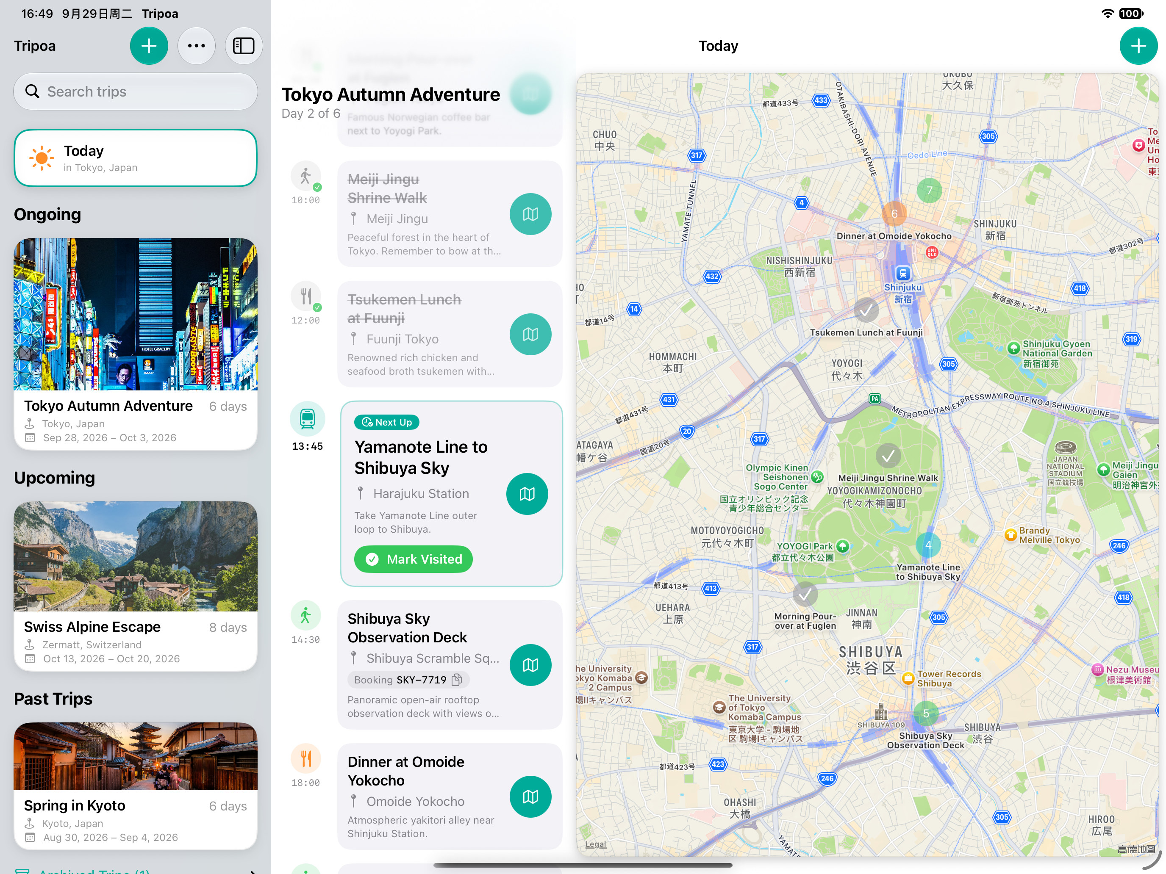Add a new stop with top-right plus button
This screenshot has width=1166, height=874.
click(1138, 46)
